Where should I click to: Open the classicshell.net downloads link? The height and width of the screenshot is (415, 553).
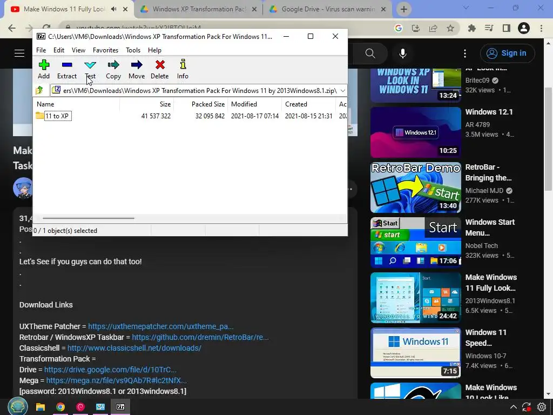click(134, 348)
